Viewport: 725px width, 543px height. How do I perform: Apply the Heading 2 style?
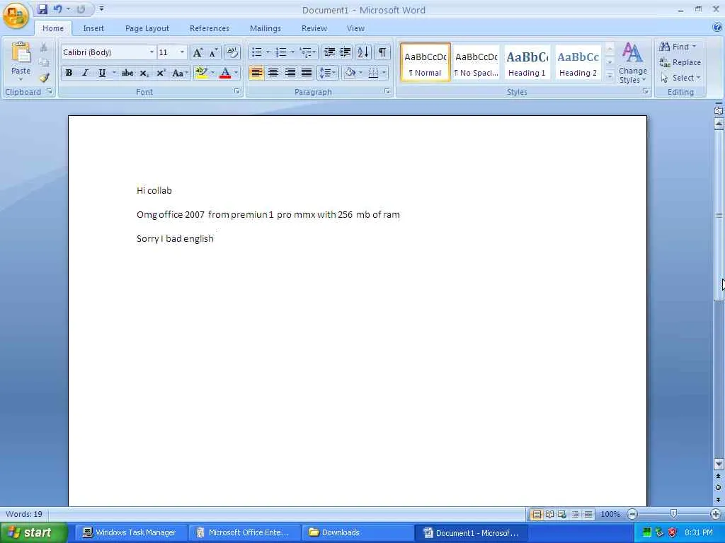[578, 63]
